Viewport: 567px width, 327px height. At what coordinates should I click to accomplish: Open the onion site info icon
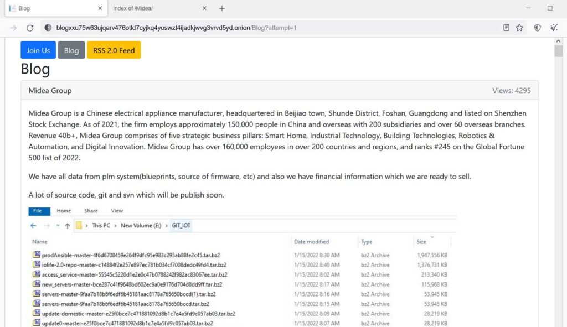pos(48,28)
